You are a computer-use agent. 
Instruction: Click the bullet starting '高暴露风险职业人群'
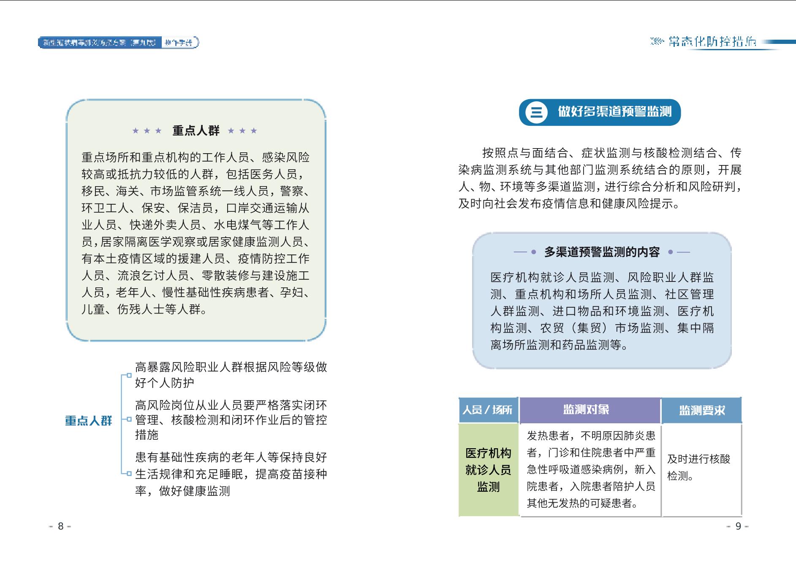point(231,375)
